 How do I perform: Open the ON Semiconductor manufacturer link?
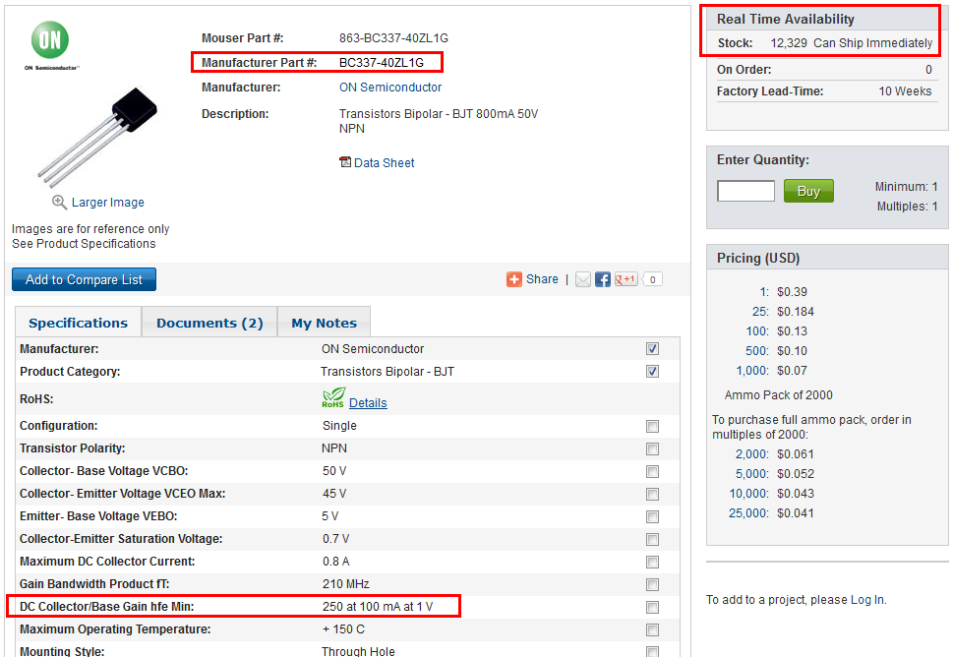pyautogui.click(x=390, y=88)
